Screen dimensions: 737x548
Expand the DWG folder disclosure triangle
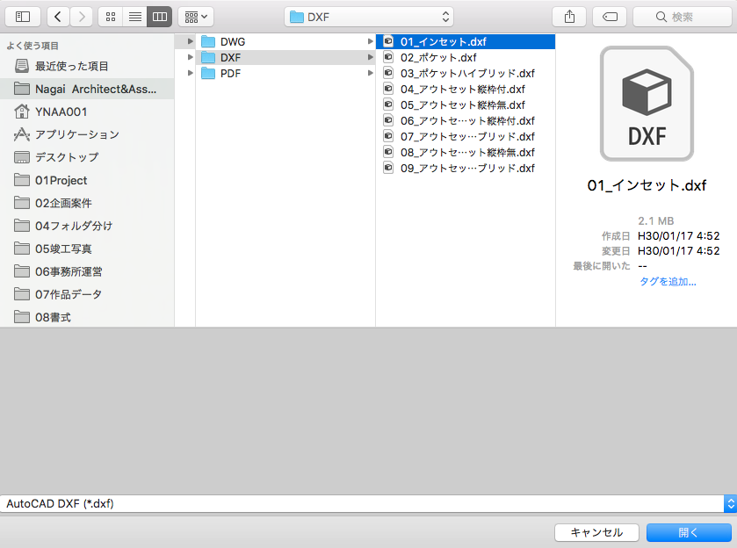tap(190, 41)
